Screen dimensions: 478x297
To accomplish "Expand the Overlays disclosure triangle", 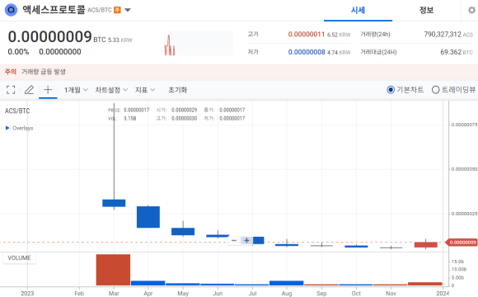I will point(7,128).
